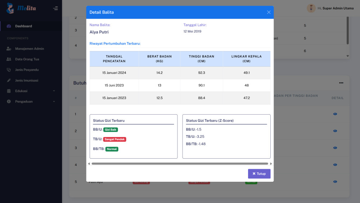360x203 pixels.
Task: Click the background table scroll down arrow
Action: 348,56
